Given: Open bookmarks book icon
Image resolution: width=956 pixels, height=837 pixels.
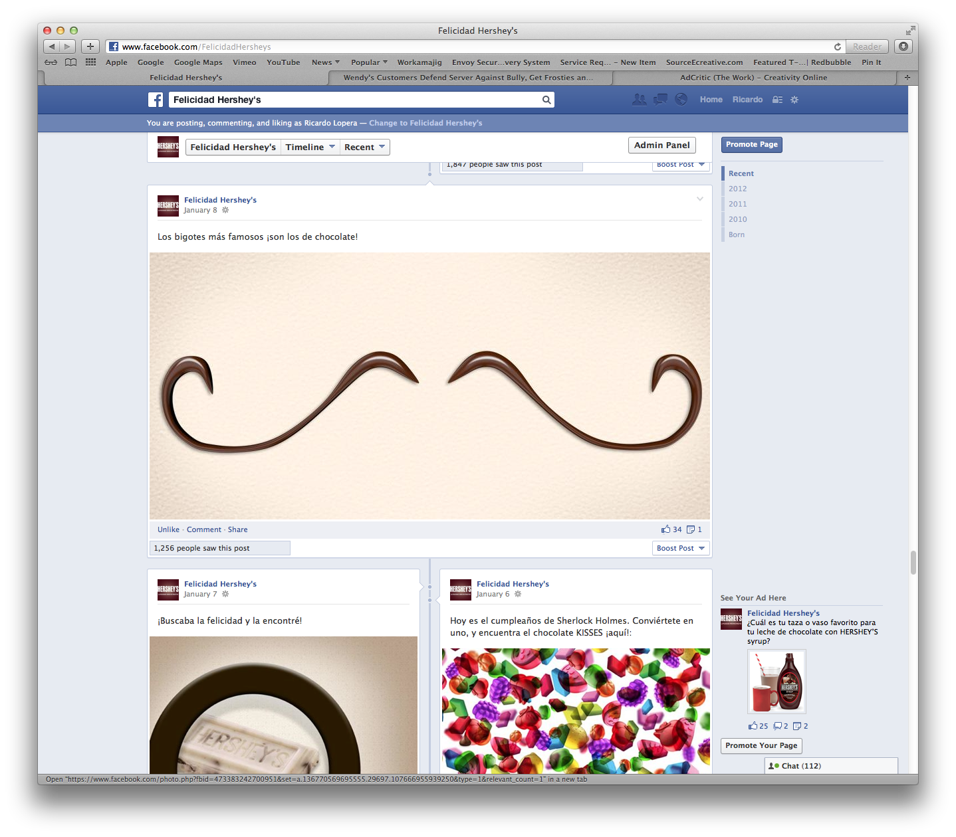Looking at the screenshot, I should click(71, 62).
